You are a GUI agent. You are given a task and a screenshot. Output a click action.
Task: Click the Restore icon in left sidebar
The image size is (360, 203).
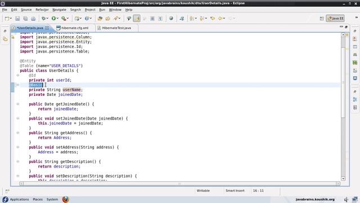(x=5, y=31)
